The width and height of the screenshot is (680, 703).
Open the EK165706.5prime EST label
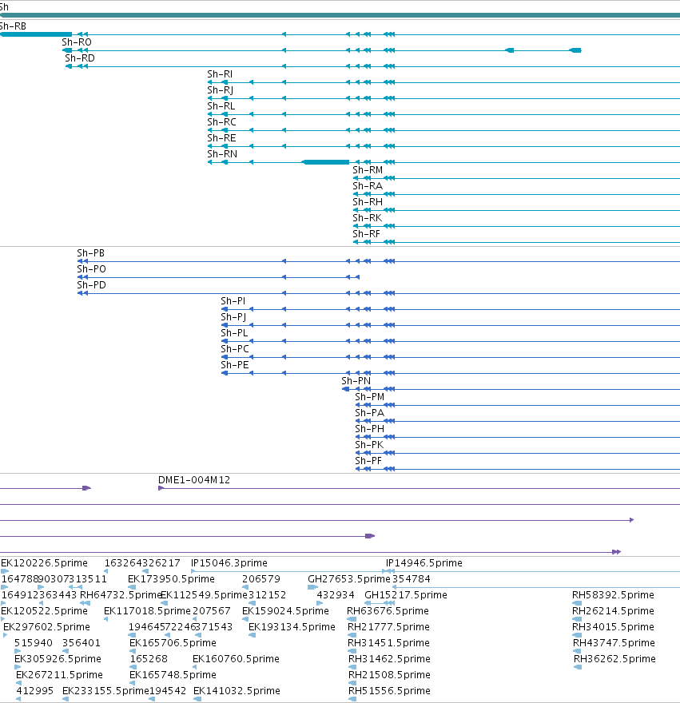[173, 643]
